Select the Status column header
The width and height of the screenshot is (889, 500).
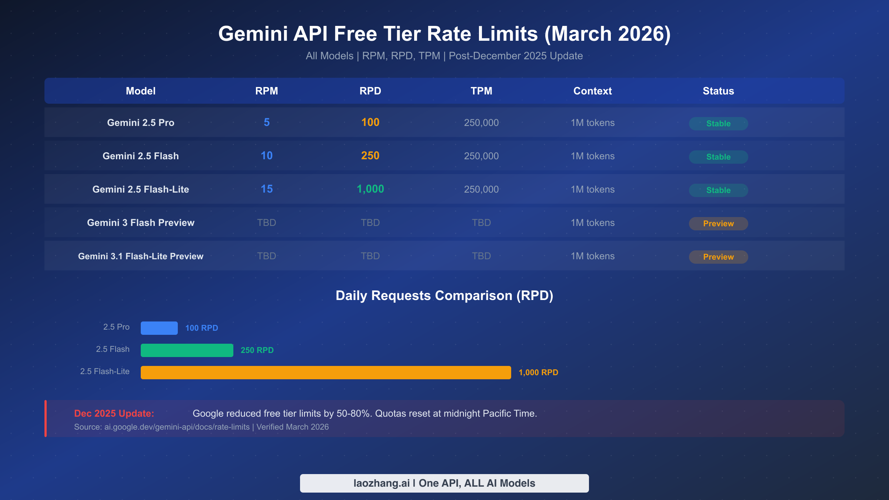(x=718, y=91)
